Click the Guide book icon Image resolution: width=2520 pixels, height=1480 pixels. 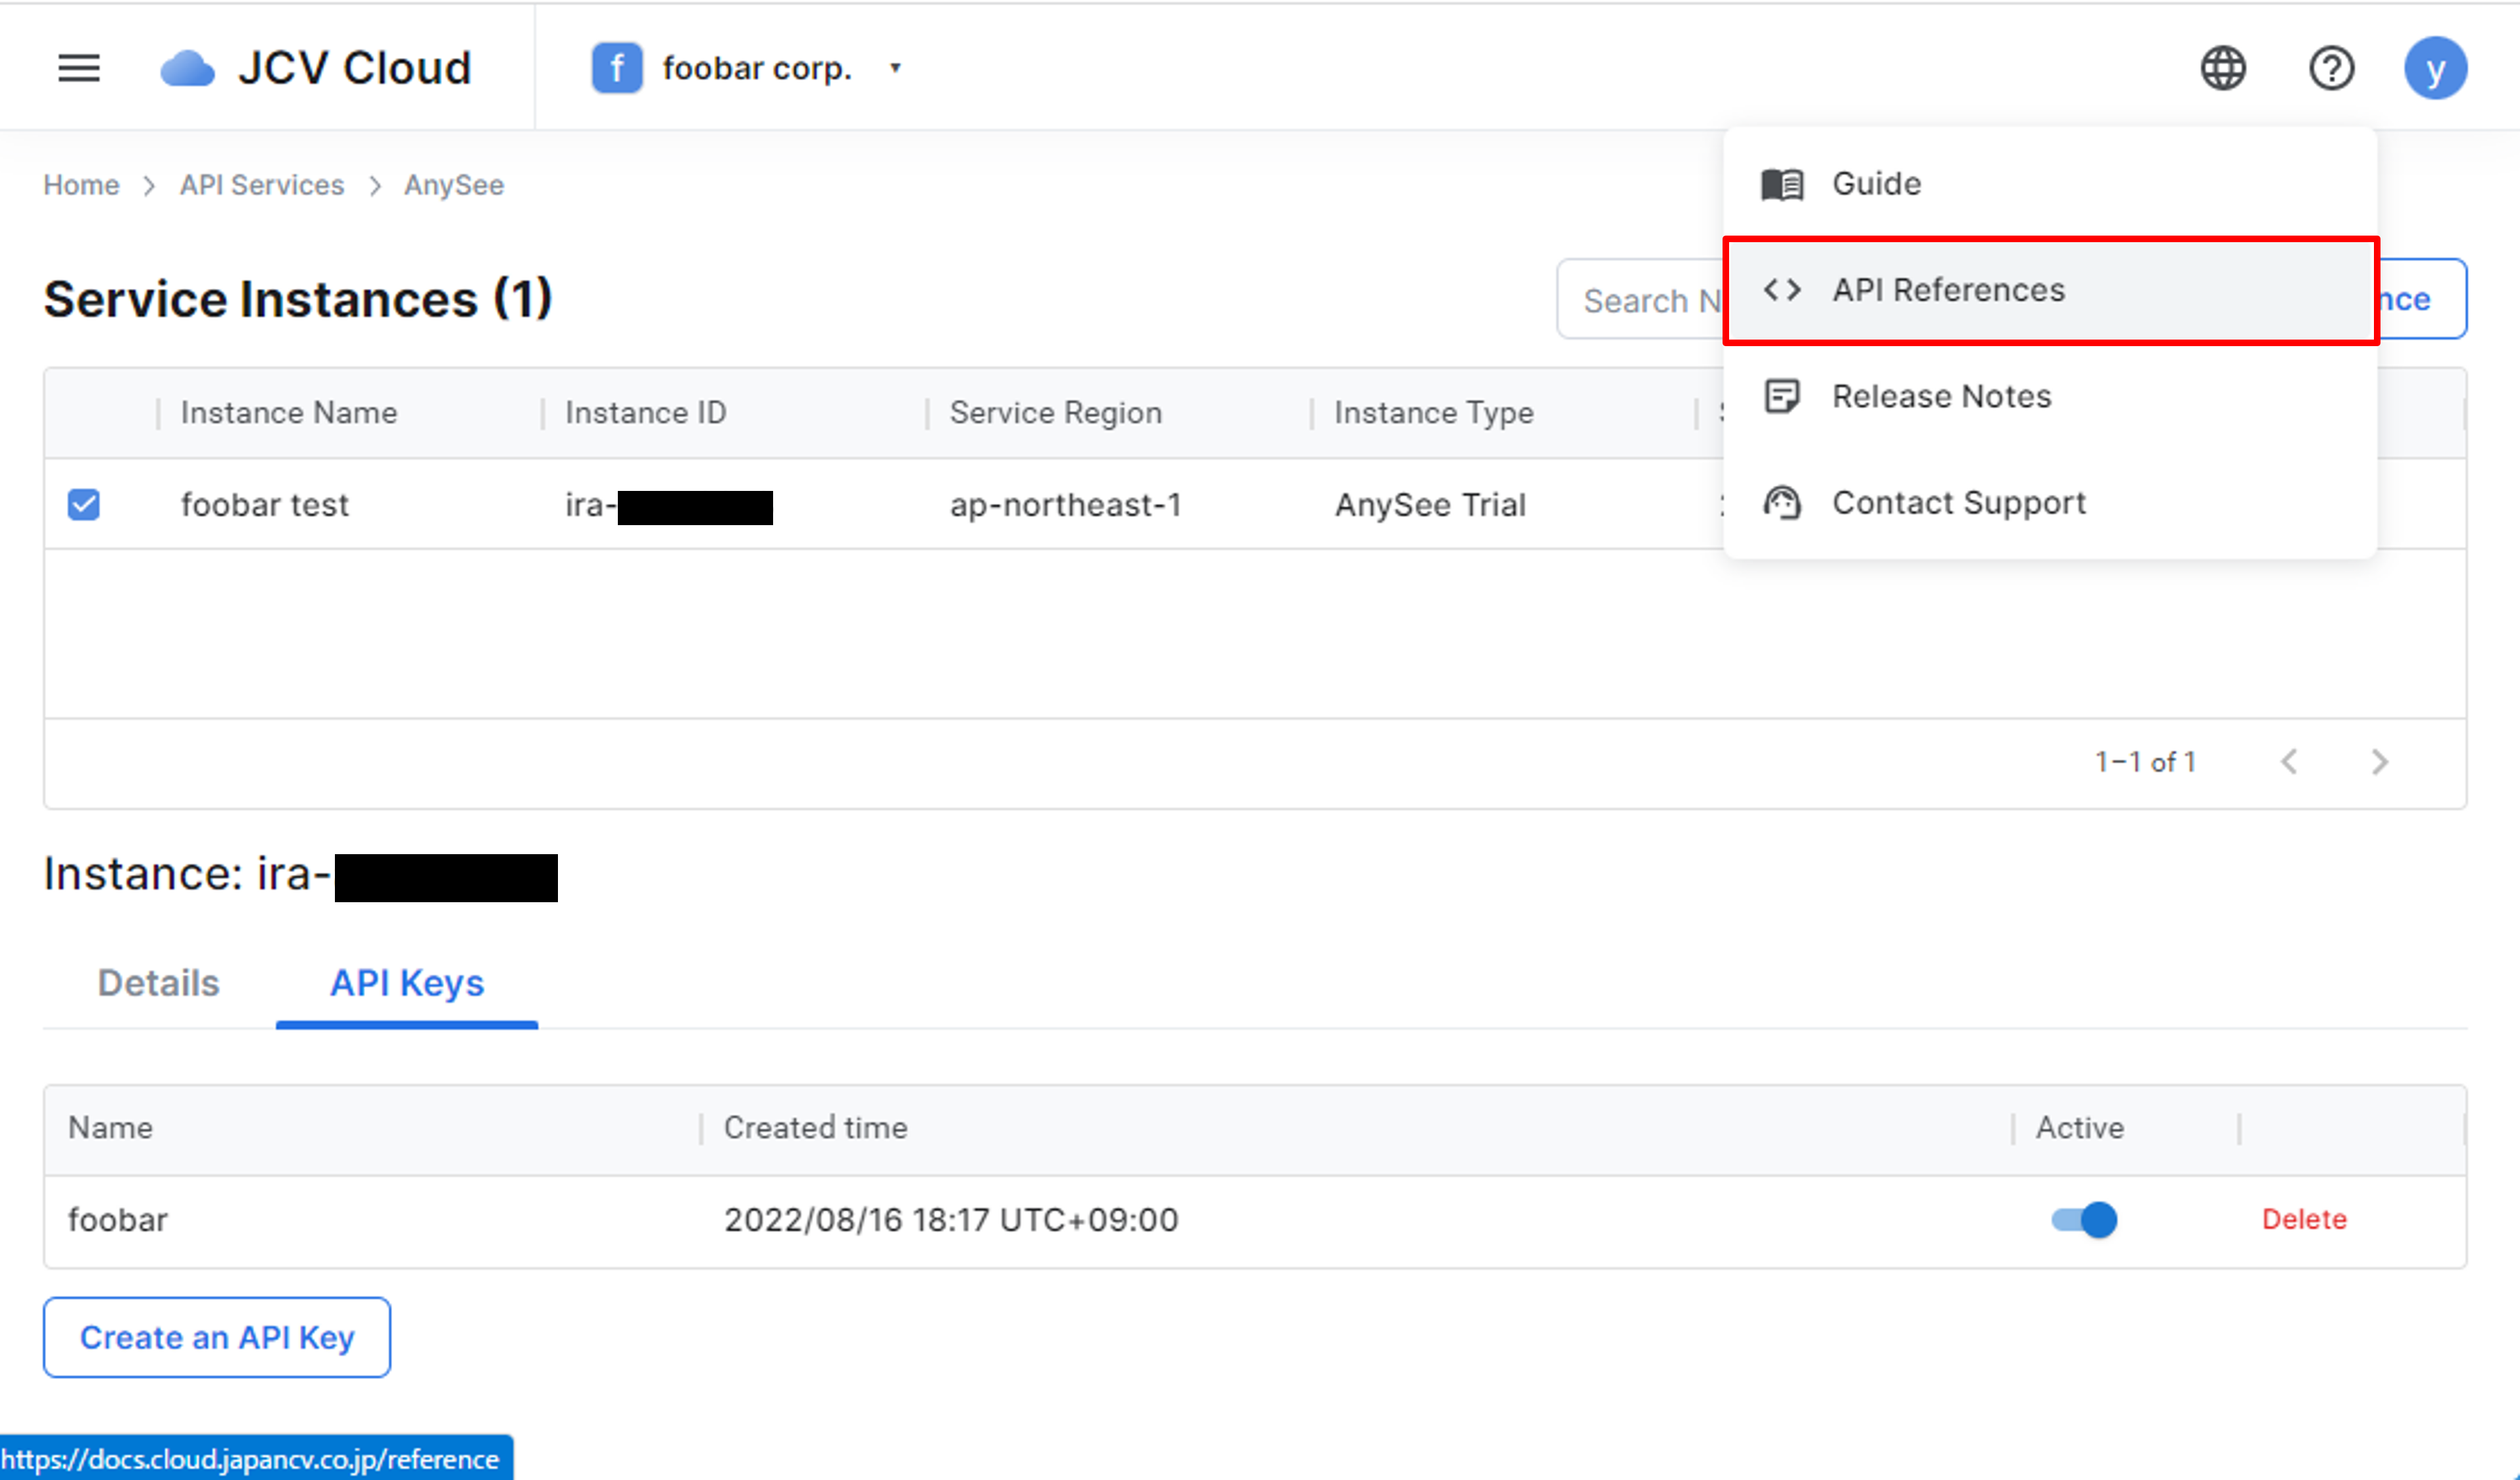pos(1782,184)
